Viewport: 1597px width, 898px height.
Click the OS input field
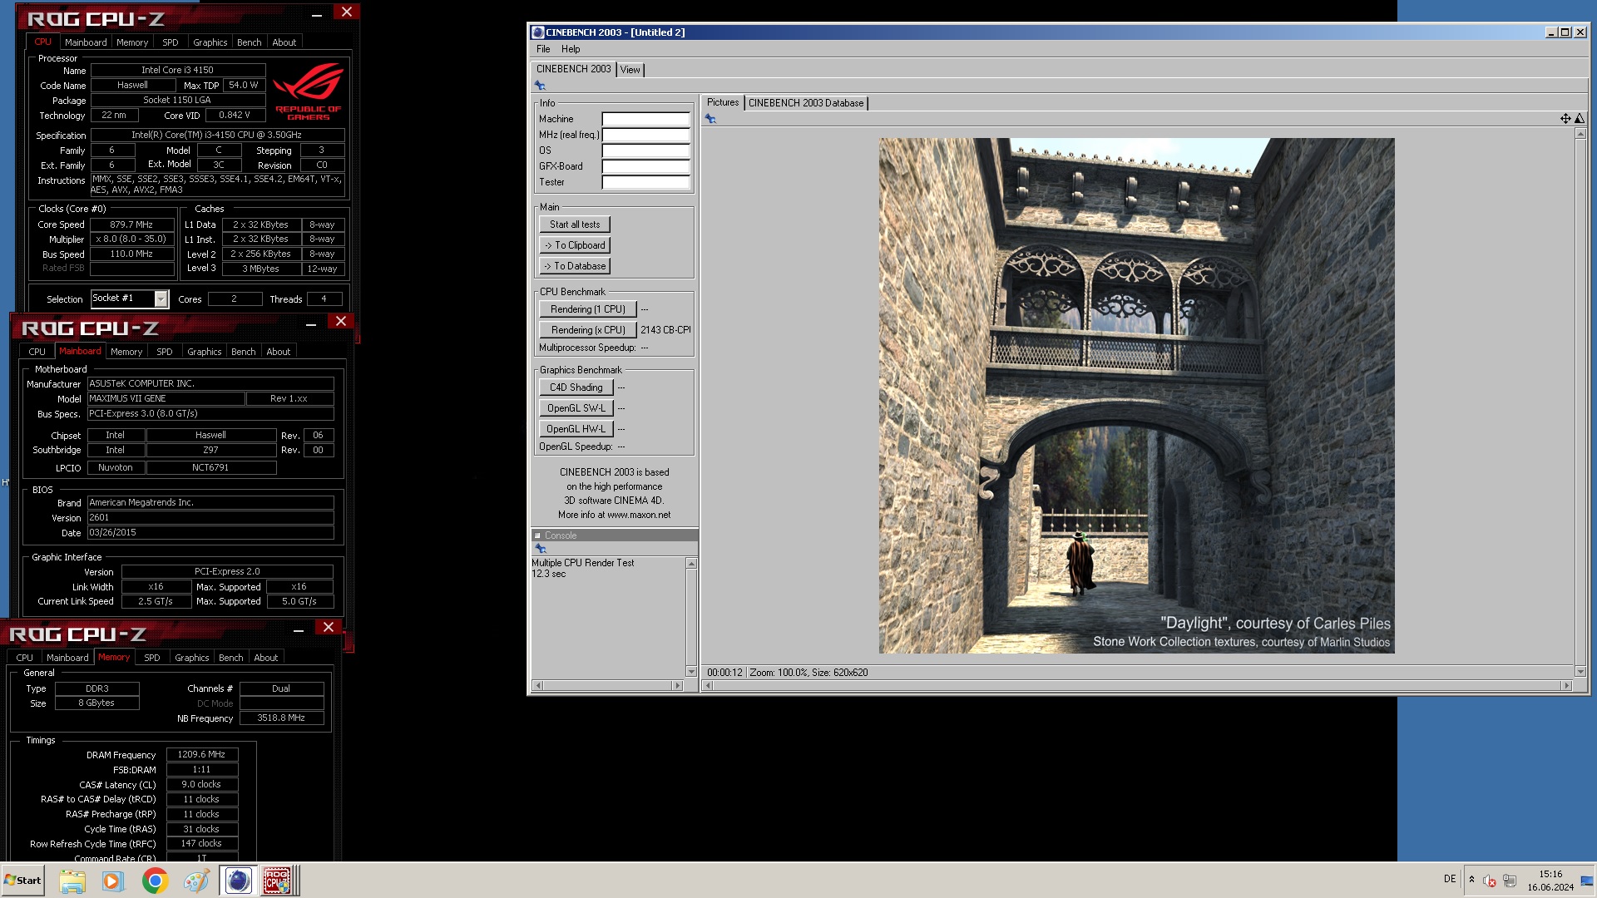pos(646,150)
